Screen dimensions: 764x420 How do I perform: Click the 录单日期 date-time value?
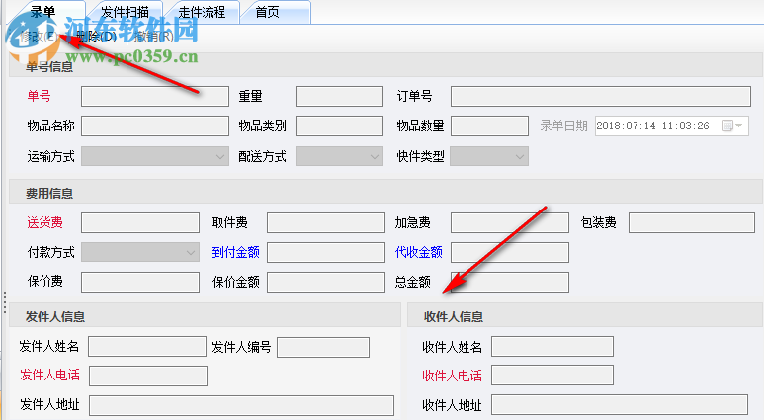[653, 126]
